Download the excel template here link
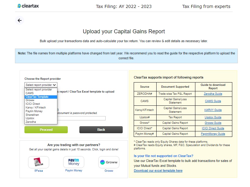 (x=158, y=170)
